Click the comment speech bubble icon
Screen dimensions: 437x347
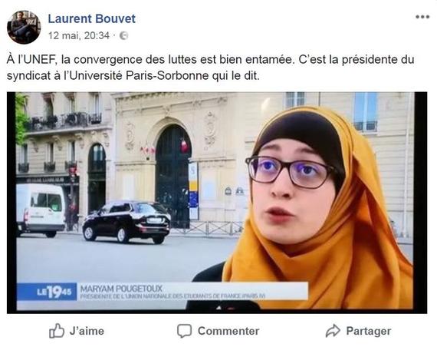click(x=184, y=331)
